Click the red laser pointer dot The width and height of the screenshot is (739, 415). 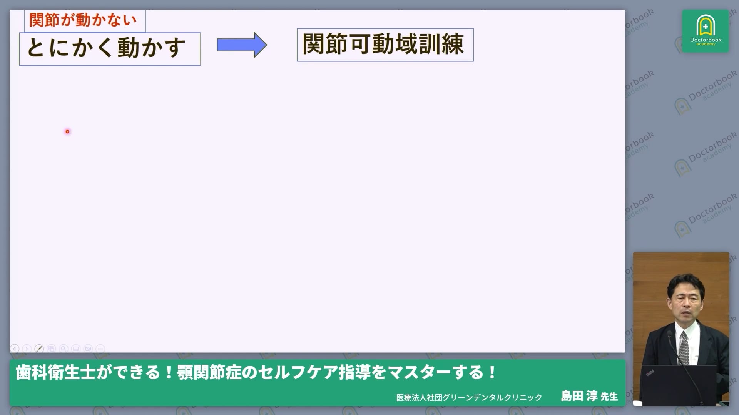(x=68, y=131)
